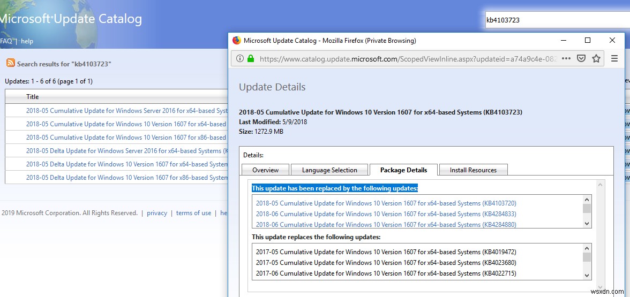Open page actions three-dot menu in address bar

566,59
